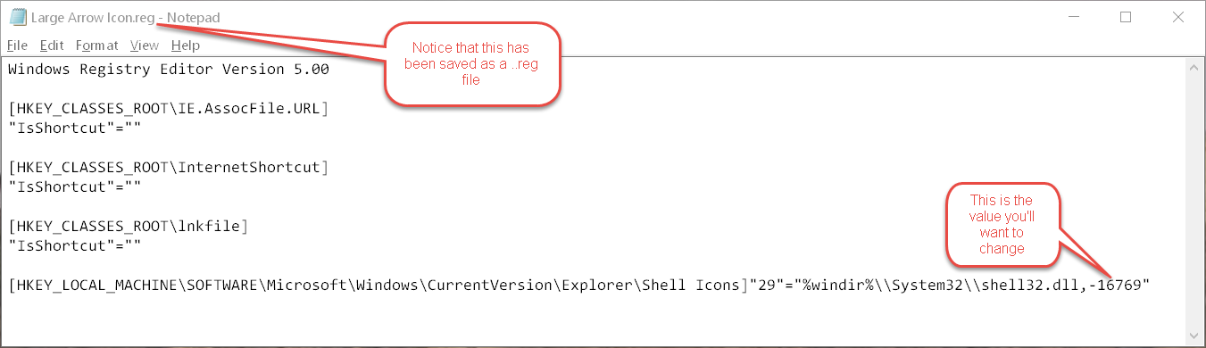
Task: Open the Format menu
Action: point(96,46)
